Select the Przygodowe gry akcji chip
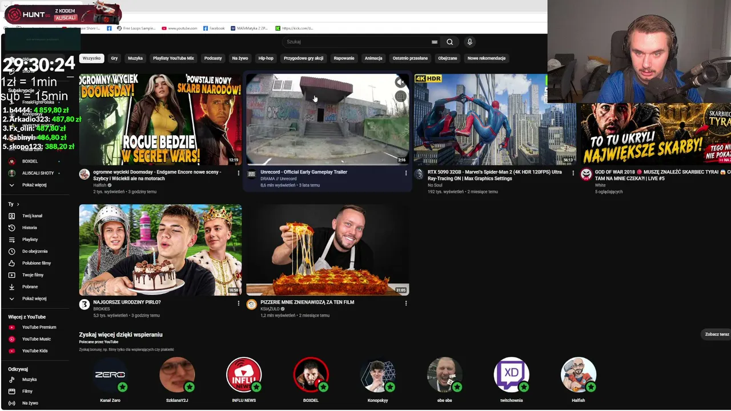 (x=303, y=58)
